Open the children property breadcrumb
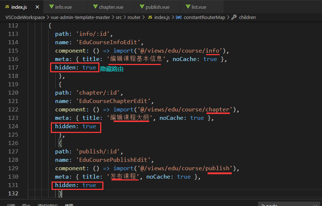This screenshot has width=322, height=206. click(x=243, y=18)
